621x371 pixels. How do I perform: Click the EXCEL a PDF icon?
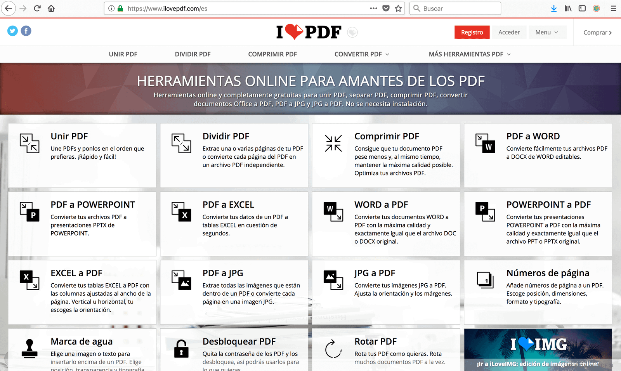29,280
